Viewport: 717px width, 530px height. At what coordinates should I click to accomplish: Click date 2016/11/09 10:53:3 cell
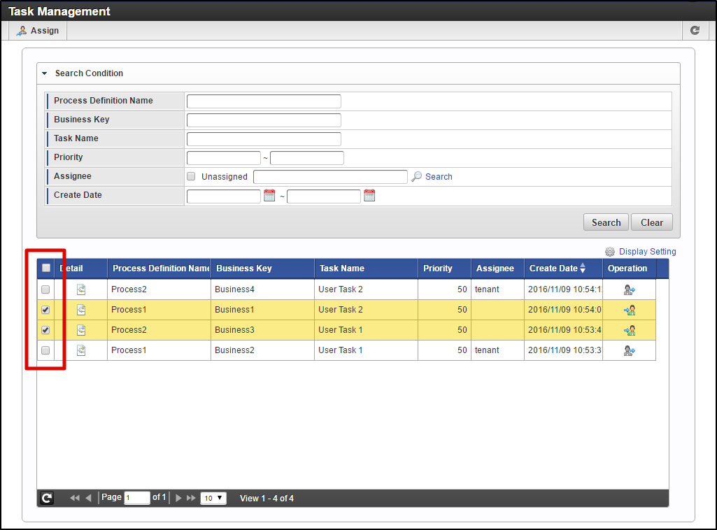pyautogui.click(x=563, y=350)
